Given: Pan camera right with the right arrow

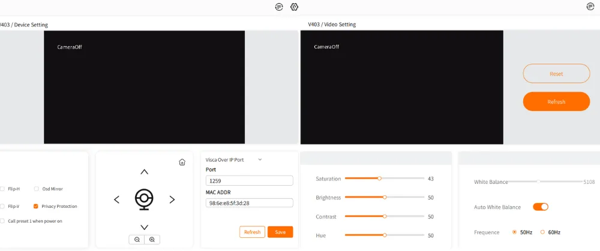Looking at the screenshot, I should 172,199.
